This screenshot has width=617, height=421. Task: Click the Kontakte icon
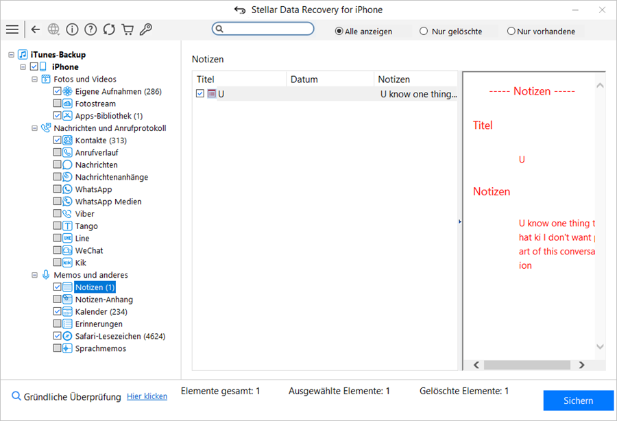68,140
